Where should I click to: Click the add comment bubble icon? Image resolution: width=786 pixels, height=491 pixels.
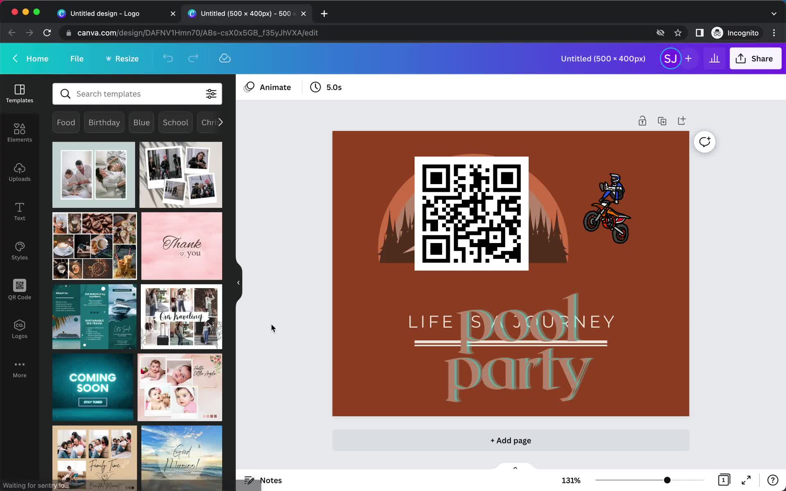click(x=705, y=142)
